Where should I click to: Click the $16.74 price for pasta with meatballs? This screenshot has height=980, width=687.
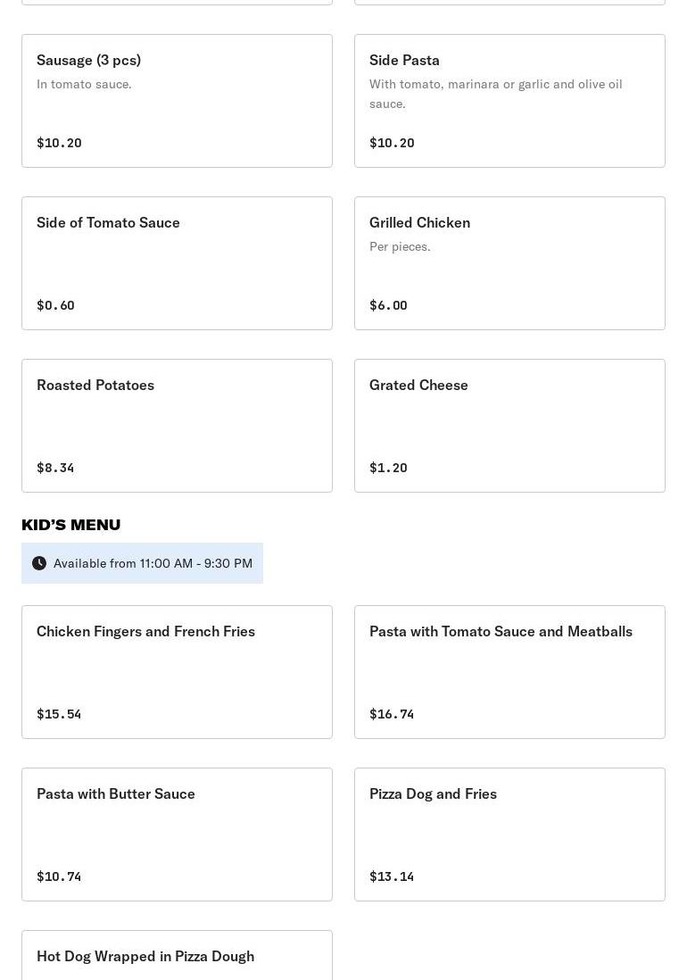pyautogui.click(x=392, y=714)
